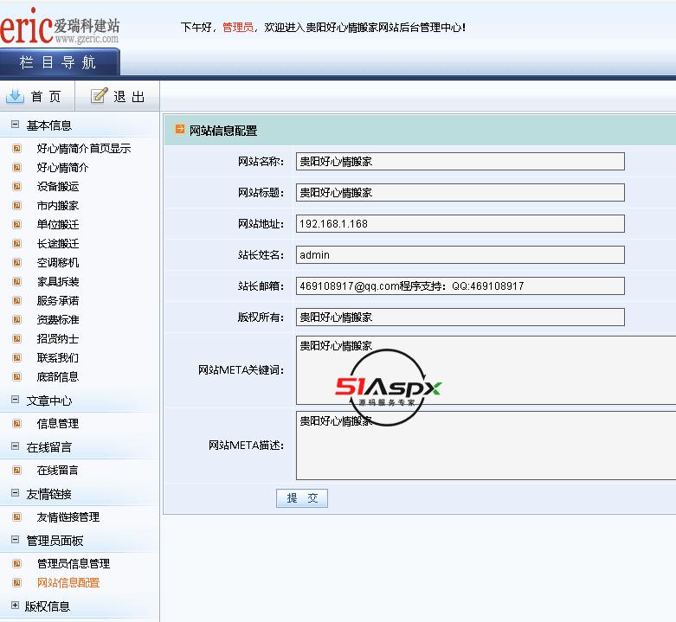
Task: Click the bullet icon next to 信息管理
Action: click(16, 423)
